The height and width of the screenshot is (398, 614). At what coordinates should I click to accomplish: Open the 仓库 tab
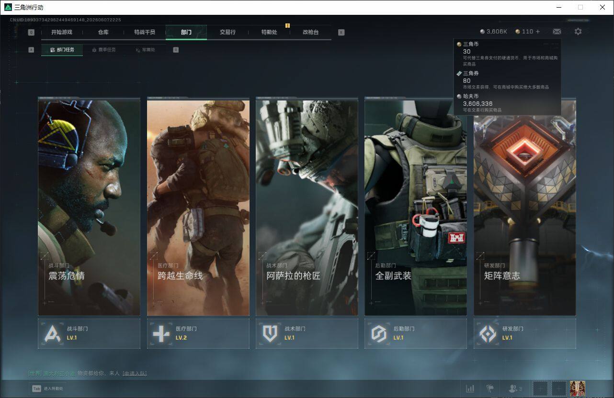pos(103,32)
